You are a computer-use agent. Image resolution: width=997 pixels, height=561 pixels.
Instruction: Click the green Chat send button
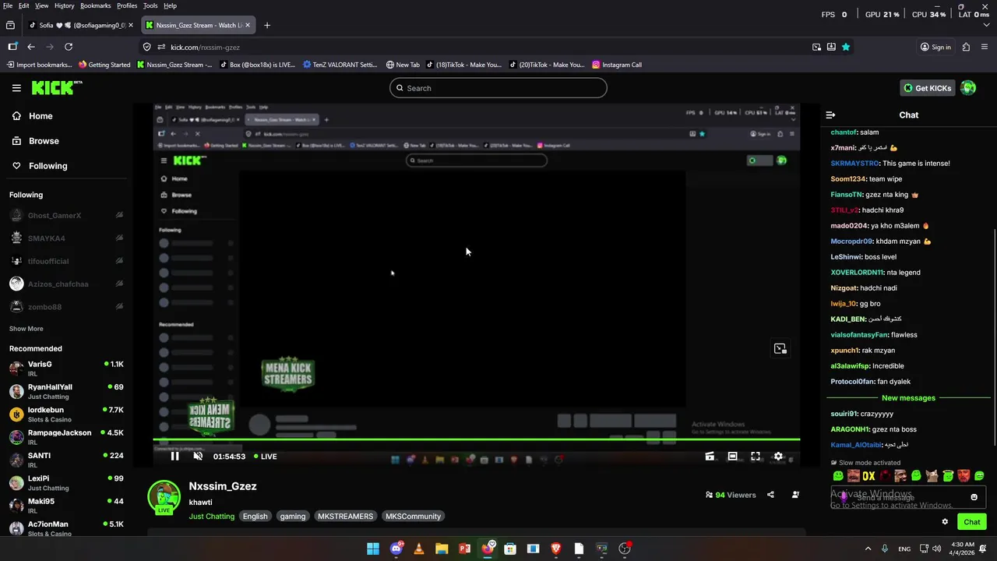[x=972, y=522]
